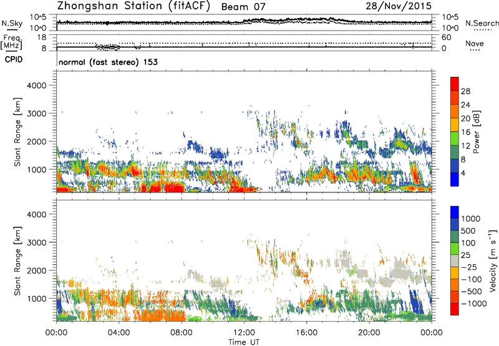Select the "Beam 07" label

243,7
